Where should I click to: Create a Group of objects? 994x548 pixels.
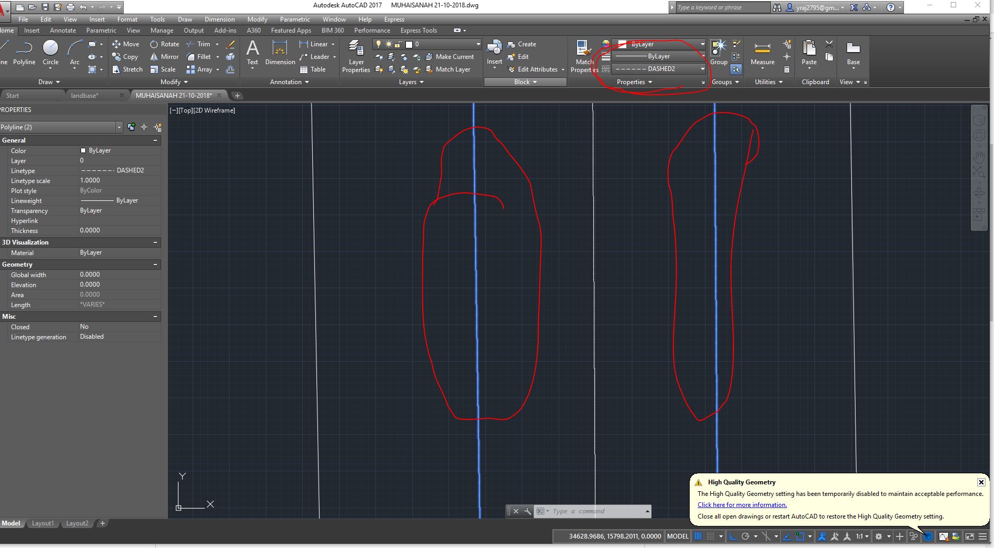pyautogui.click(x=719, y=53)
